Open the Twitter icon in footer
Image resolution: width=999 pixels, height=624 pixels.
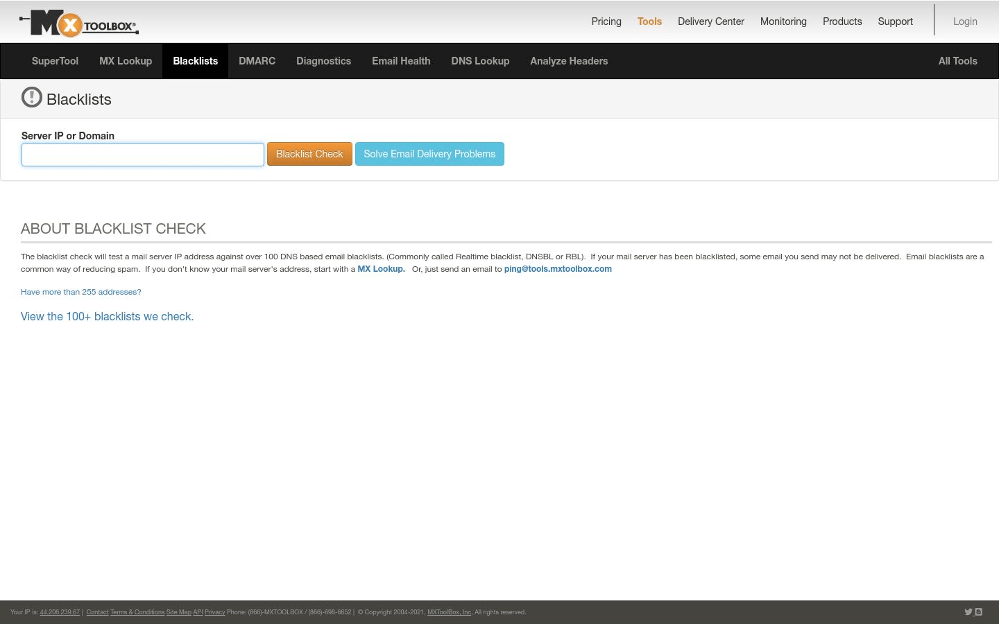968,612
